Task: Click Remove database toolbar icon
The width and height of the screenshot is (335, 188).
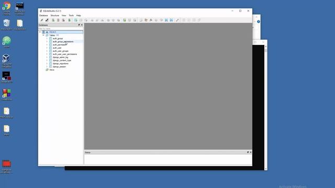Action: point(63,20)
